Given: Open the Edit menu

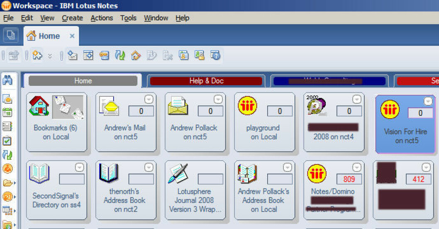Looking at the screenshot, I should pyautogui.click(x=27, y=18).
